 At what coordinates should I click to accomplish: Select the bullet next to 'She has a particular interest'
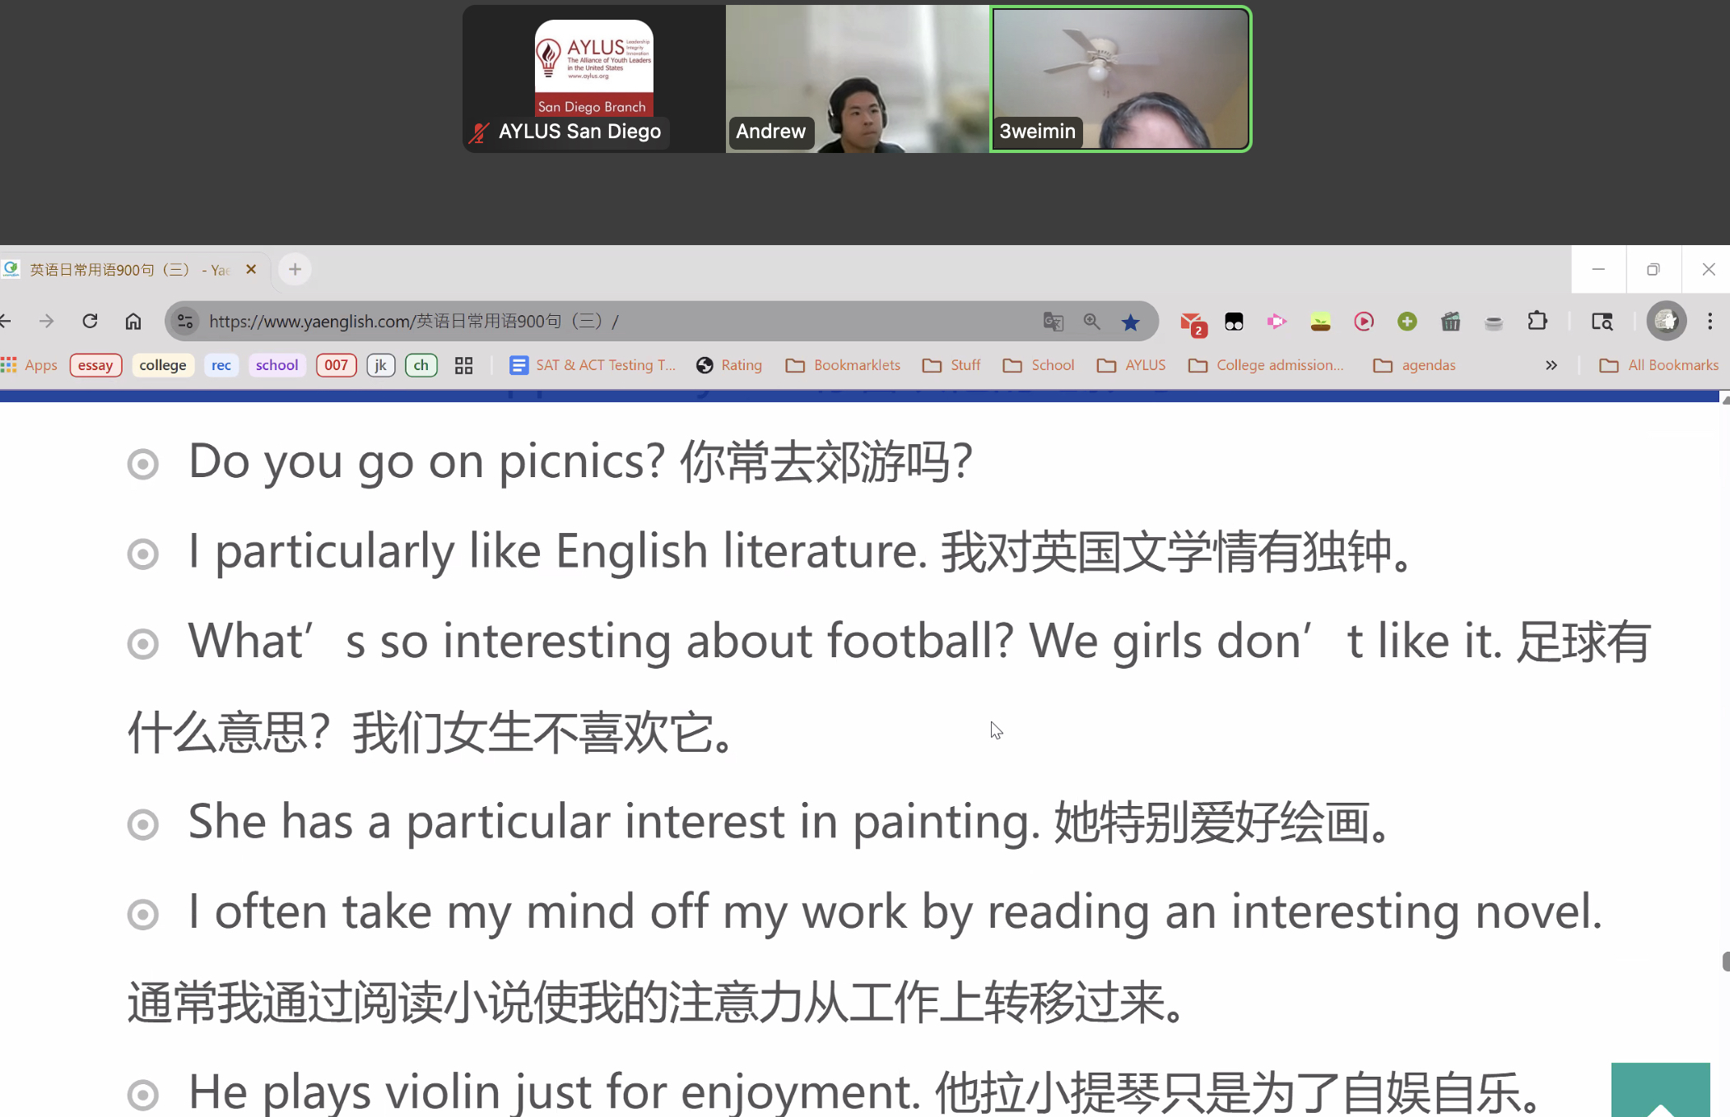143,824
